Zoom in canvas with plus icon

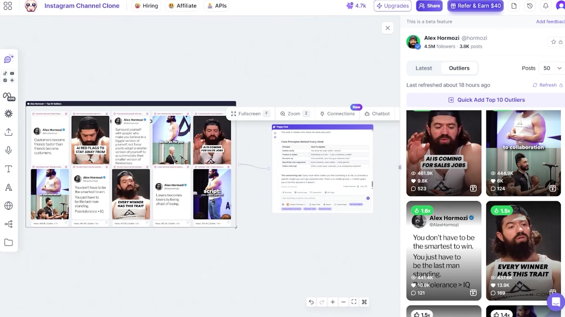tap(332, 302)
